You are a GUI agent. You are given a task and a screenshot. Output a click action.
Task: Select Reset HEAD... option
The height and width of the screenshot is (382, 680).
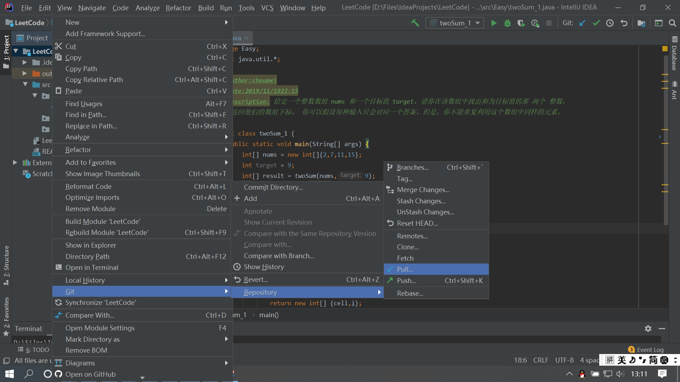click(x=436, y=223)
